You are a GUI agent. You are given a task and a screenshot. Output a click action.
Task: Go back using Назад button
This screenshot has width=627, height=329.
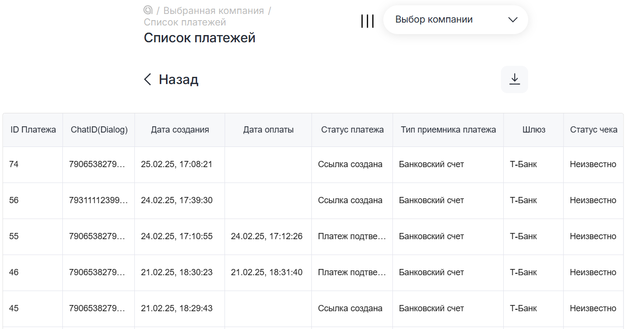click(178, 79)
